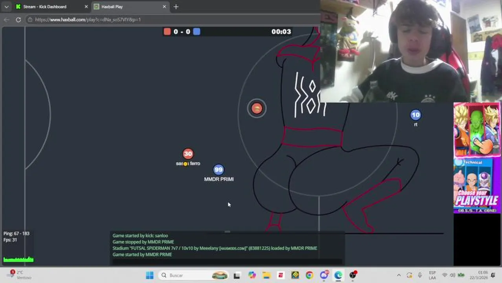Open a new browser tab

click(x=176, y=7)
